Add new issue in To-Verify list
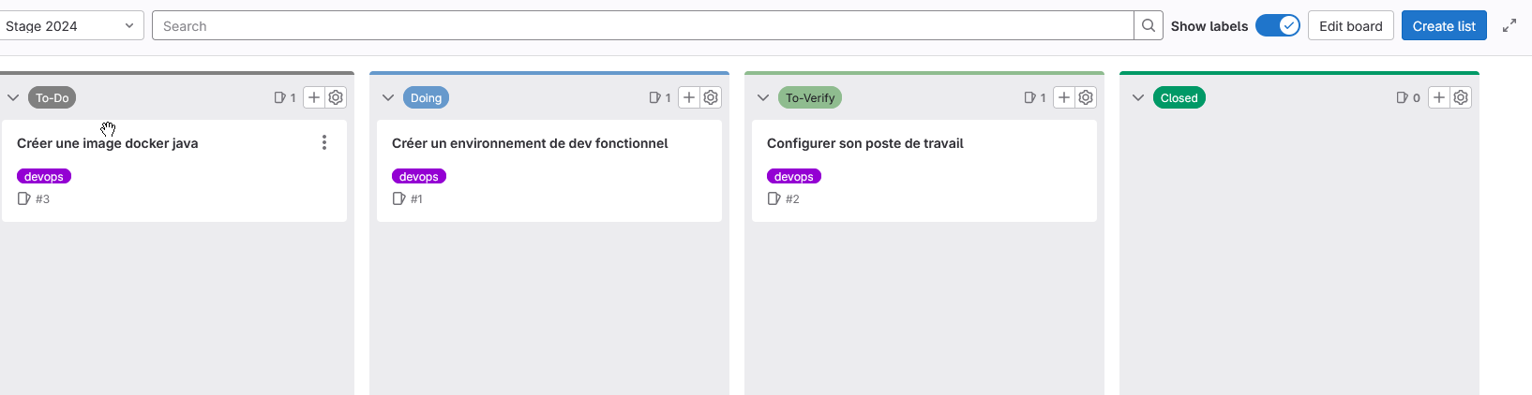This screenshot has width=1532, height=395. [x=1064, y=97]
